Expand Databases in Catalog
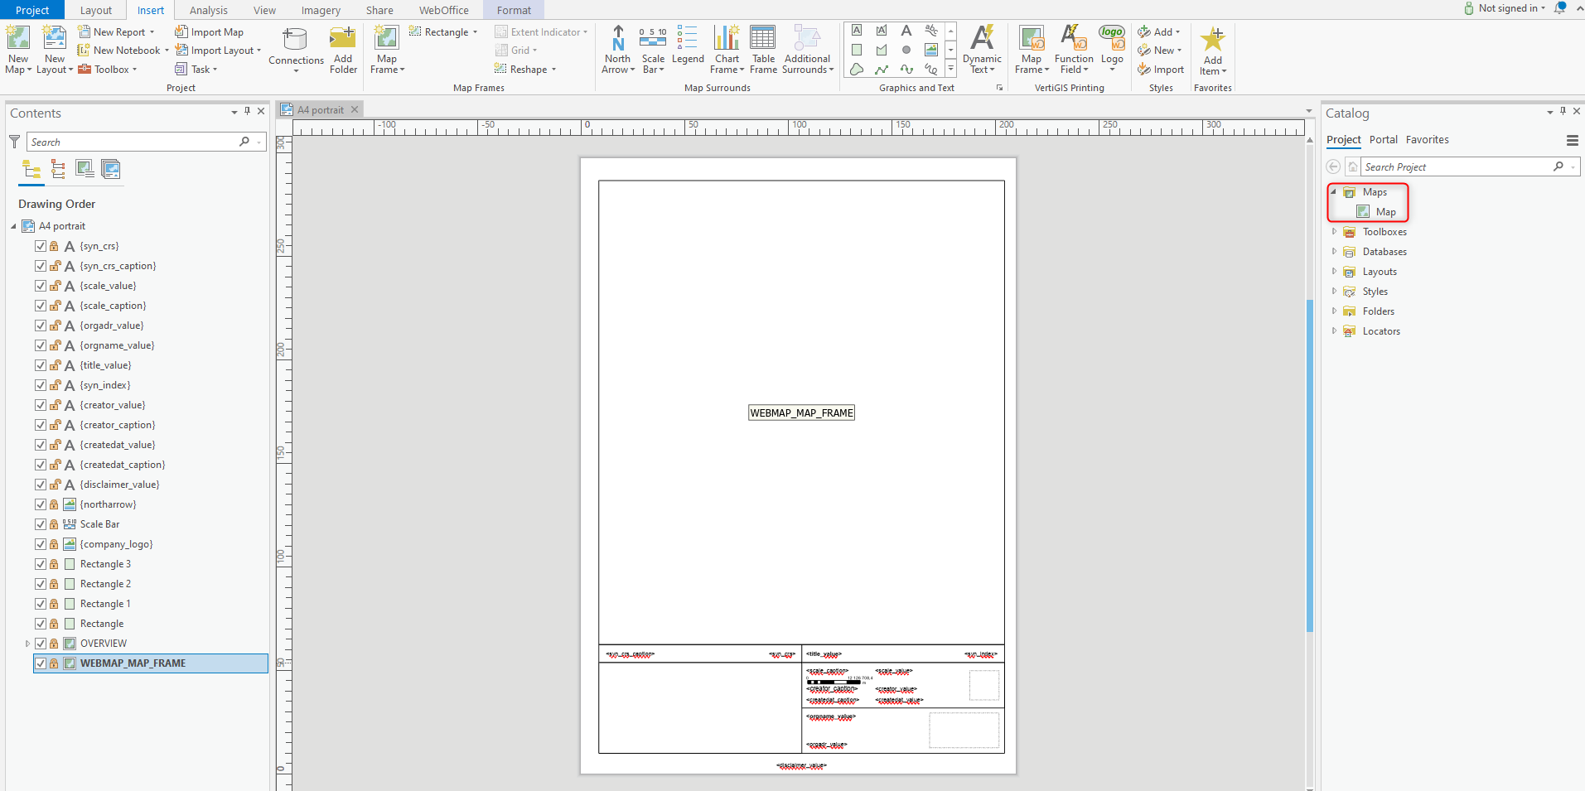 (x=1334, y=252)
